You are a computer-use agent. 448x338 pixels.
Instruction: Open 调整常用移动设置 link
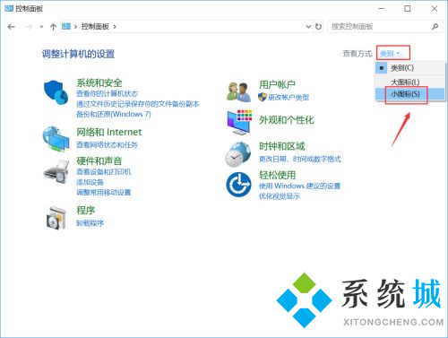(x=104, y=192)
